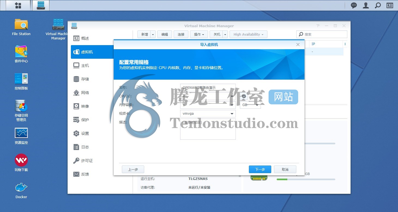Screen dimensions: 398x212
Task: Open the 内存容量 value dropdown
Action: 208,105
